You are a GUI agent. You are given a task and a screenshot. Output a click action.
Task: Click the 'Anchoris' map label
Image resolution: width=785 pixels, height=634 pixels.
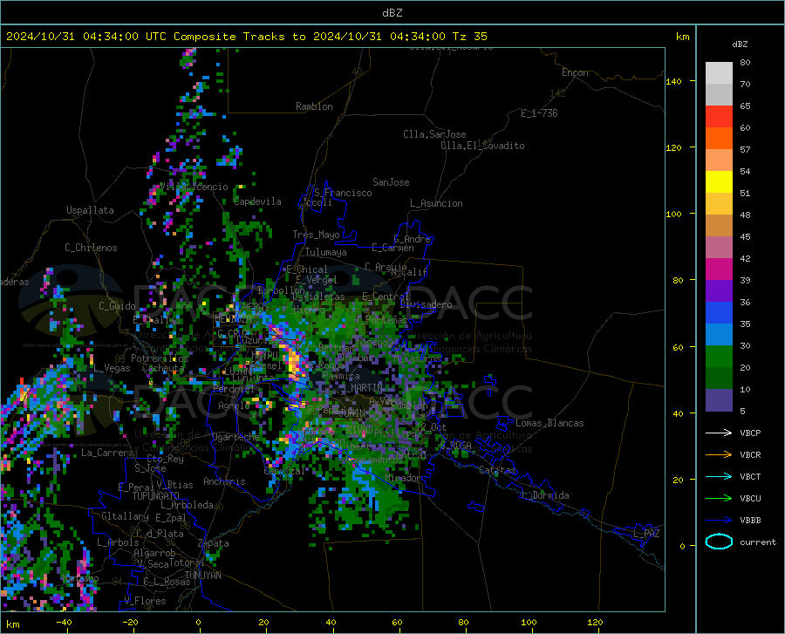coord(224,482)
